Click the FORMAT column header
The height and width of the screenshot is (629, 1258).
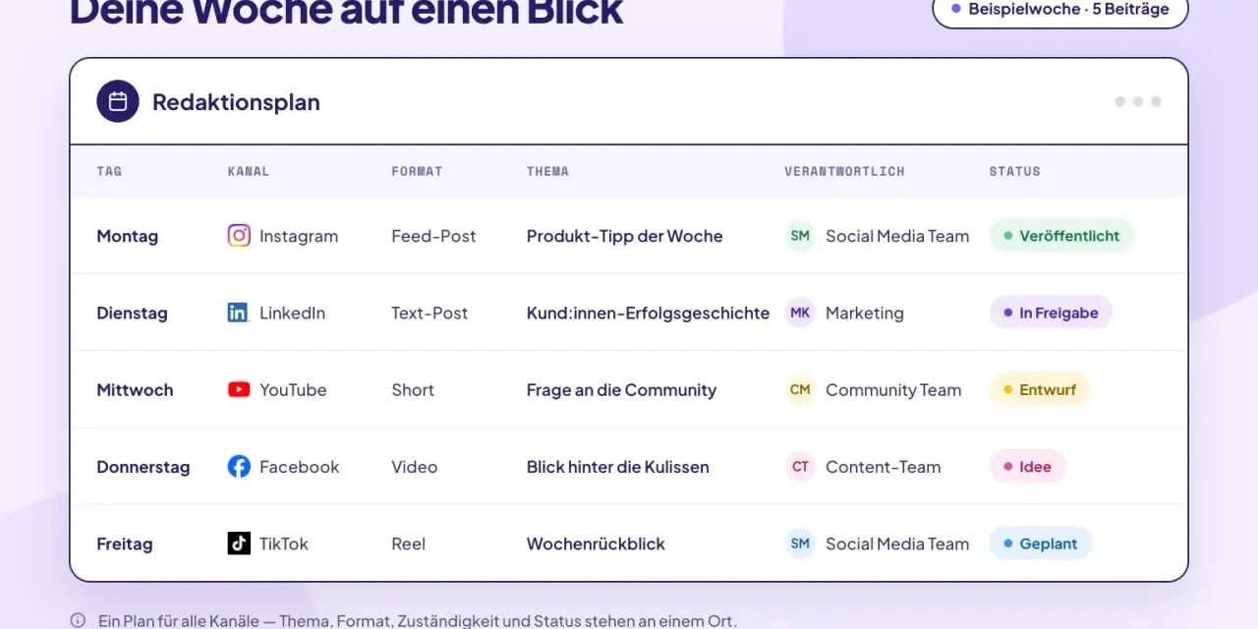point(417,171)
